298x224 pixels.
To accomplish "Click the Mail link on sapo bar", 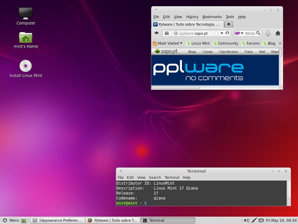I will point(262,52).
